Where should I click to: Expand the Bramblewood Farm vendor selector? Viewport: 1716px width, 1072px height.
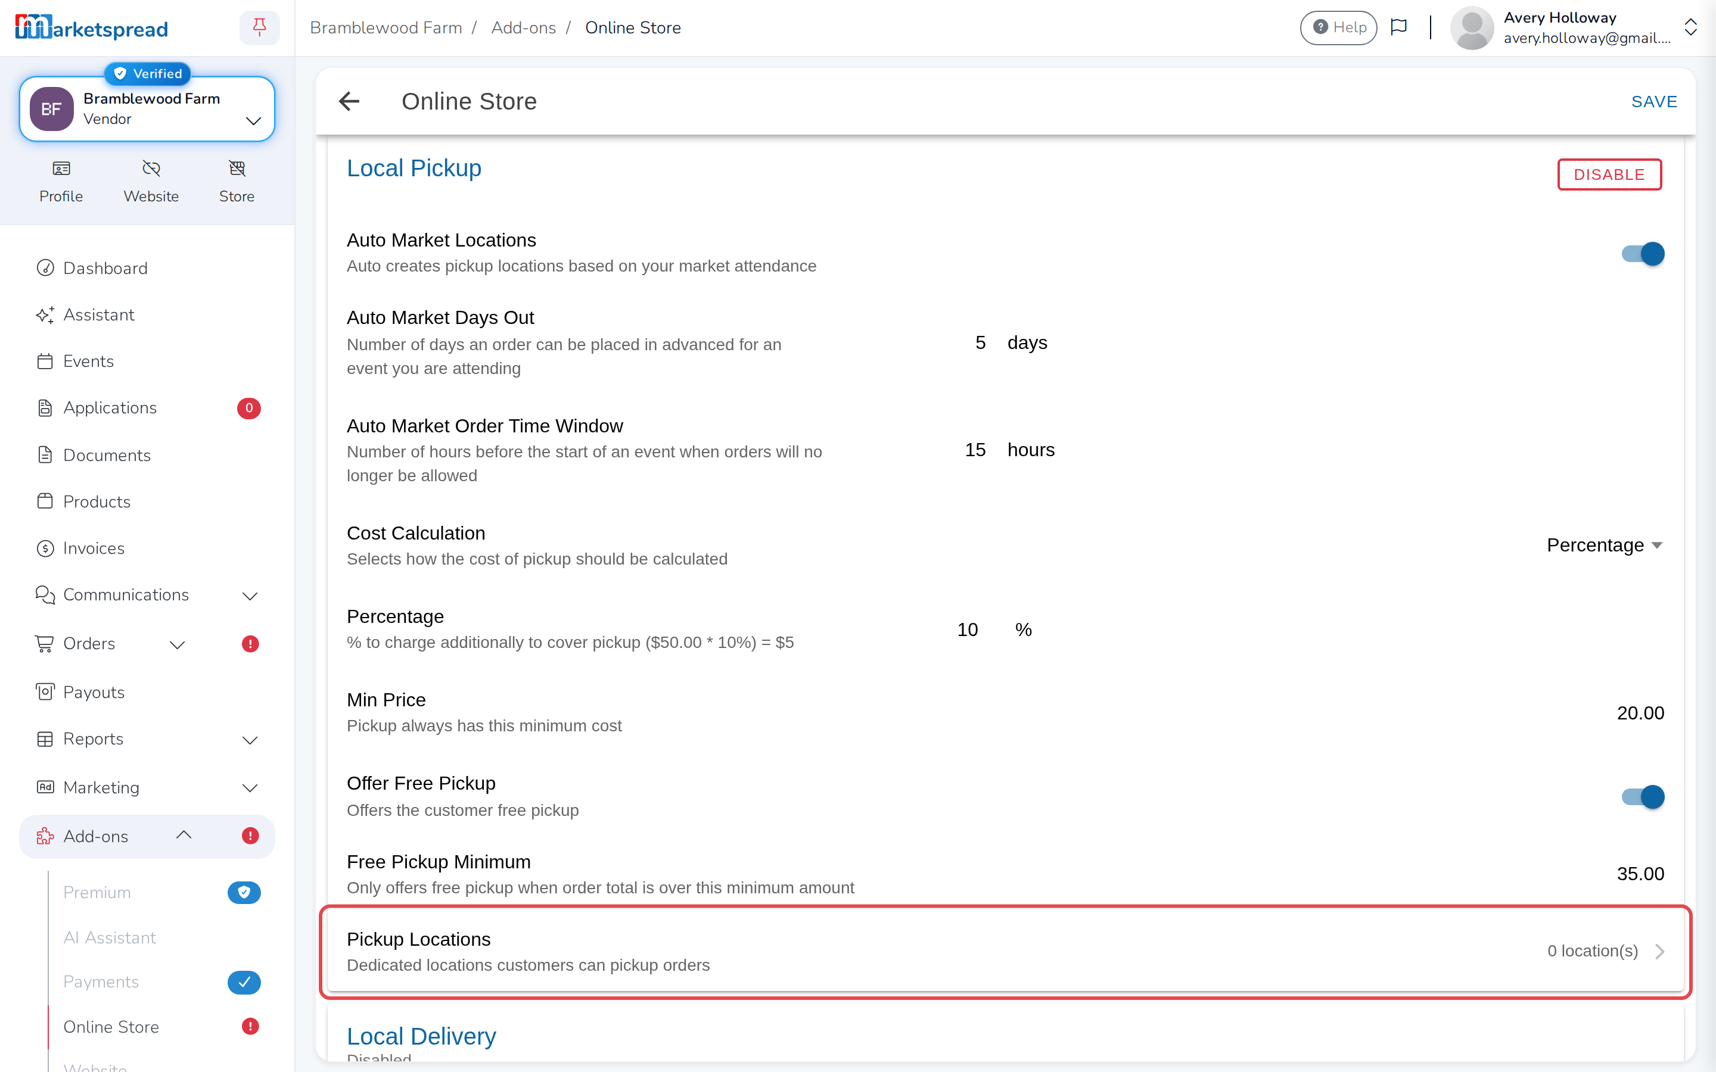147,109
